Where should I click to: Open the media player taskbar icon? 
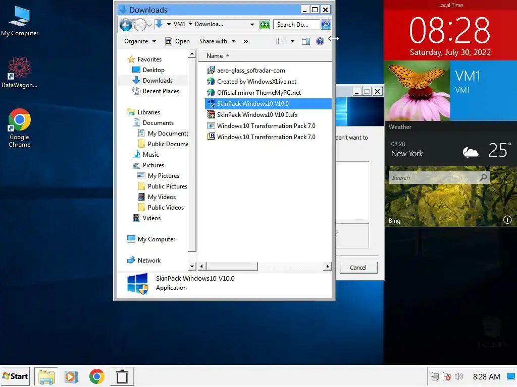click(71, 376)
